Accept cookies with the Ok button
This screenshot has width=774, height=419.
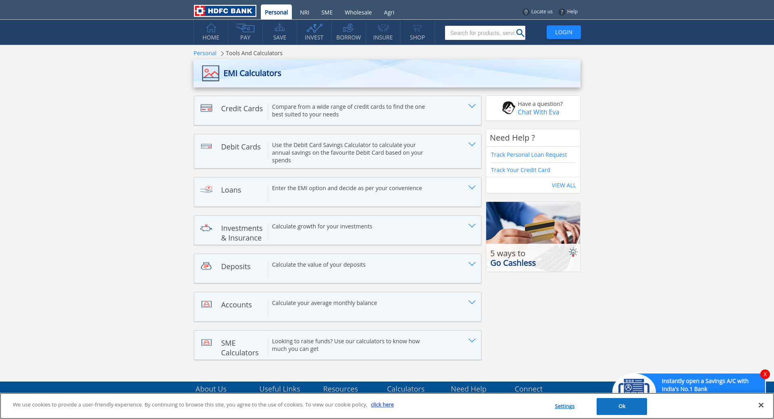622,406
